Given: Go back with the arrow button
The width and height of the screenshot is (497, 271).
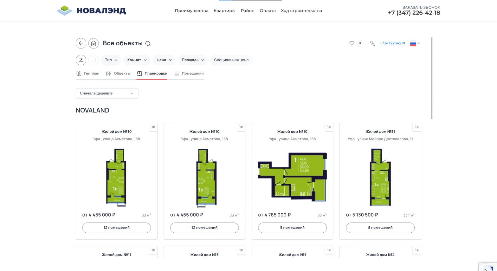Looking at the screenshot, I should pos(81,43).
